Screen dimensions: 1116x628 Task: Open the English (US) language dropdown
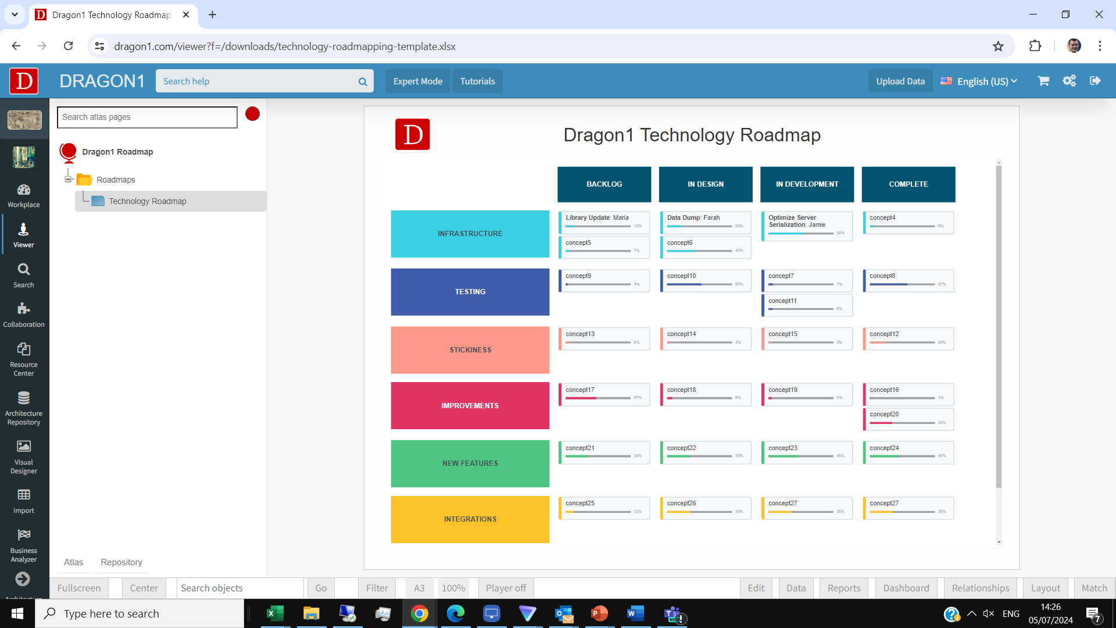tap(979, 81)
